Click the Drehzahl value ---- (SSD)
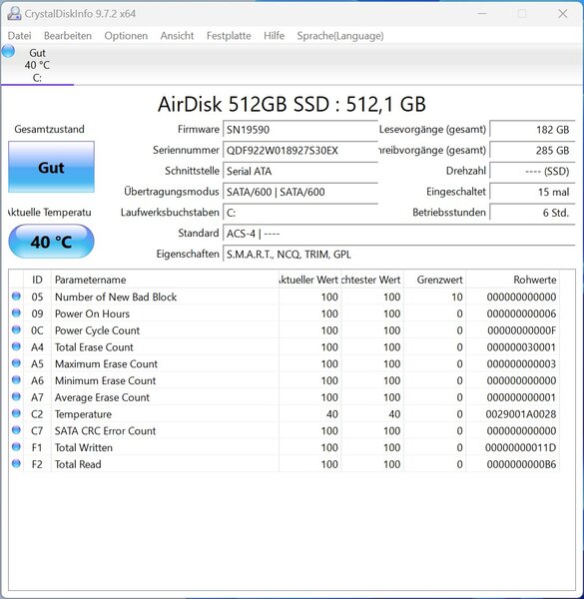 (532, 171)
